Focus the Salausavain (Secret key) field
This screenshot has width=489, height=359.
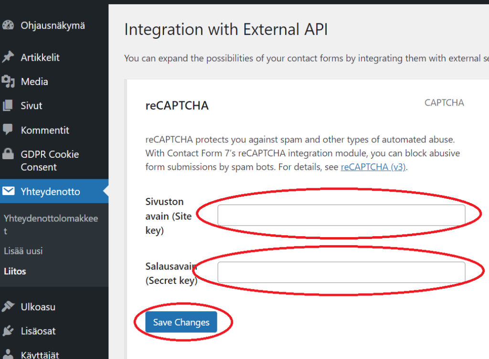tap(341, 272)
